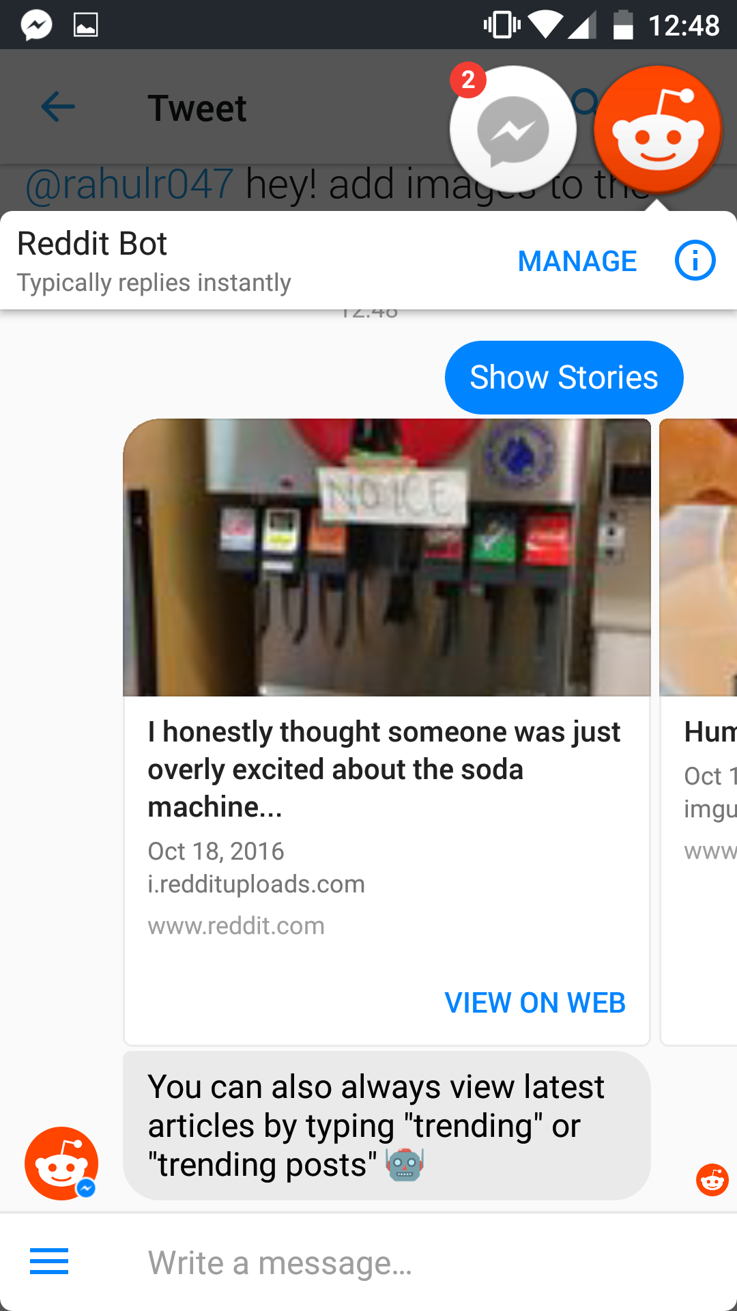Tap the Reddit Bot conversation title

point(92,244)
